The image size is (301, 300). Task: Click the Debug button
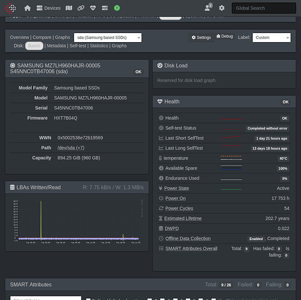coord(225,37)
